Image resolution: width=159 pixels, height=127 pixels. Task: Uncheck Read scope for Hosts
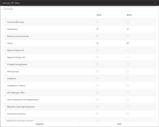click(x=98, y=43)
